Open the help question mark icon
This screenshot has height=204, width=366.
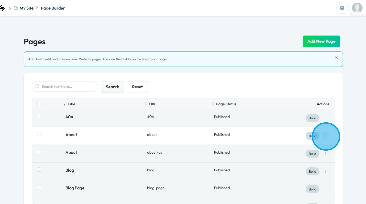(342, 8)
